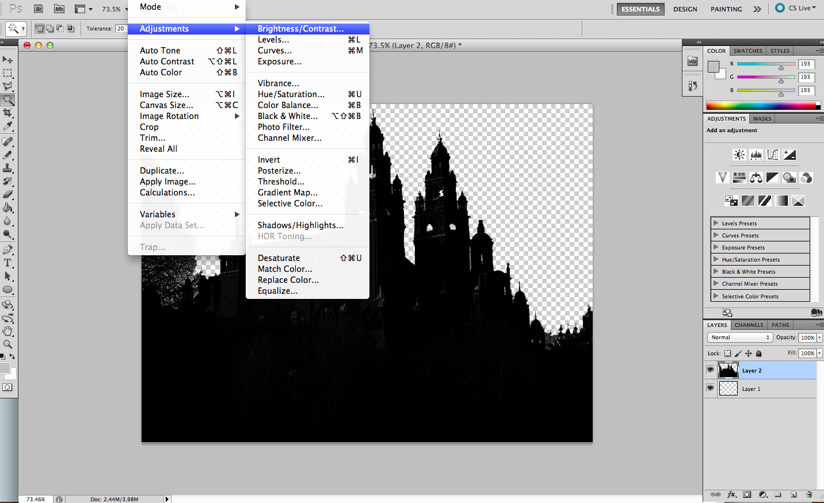Open the layer Opacity slider dropdown arrow
Viewport: 824px width, 503px height.
pos(819,337)
